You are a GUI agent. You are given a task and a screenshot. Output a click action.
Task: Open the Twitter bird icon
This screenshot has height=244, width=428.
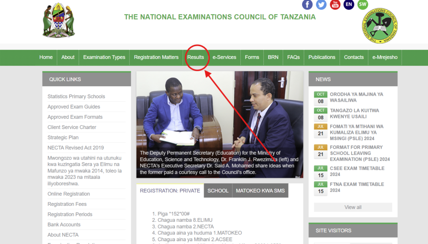pyautogui.click(x=321, y=4)
